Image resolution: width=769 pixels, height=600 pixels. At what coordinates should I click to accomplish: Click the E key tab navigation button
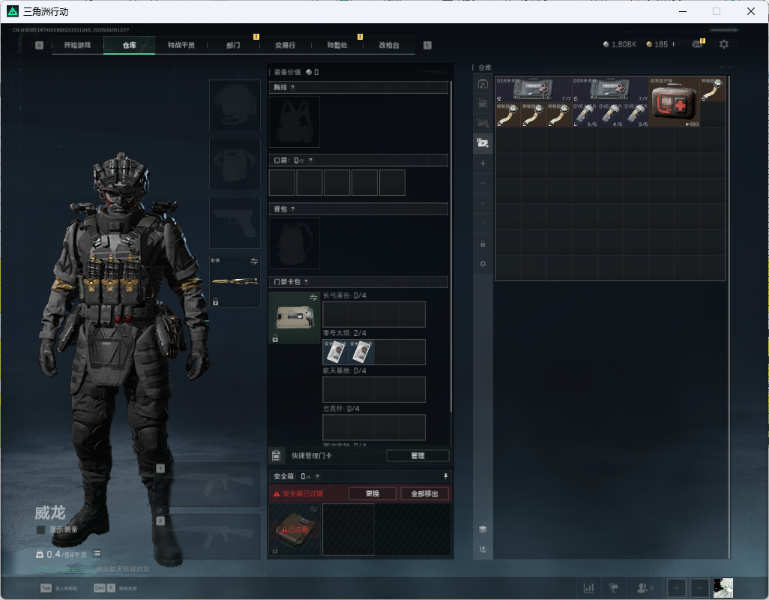click(427, 45)
